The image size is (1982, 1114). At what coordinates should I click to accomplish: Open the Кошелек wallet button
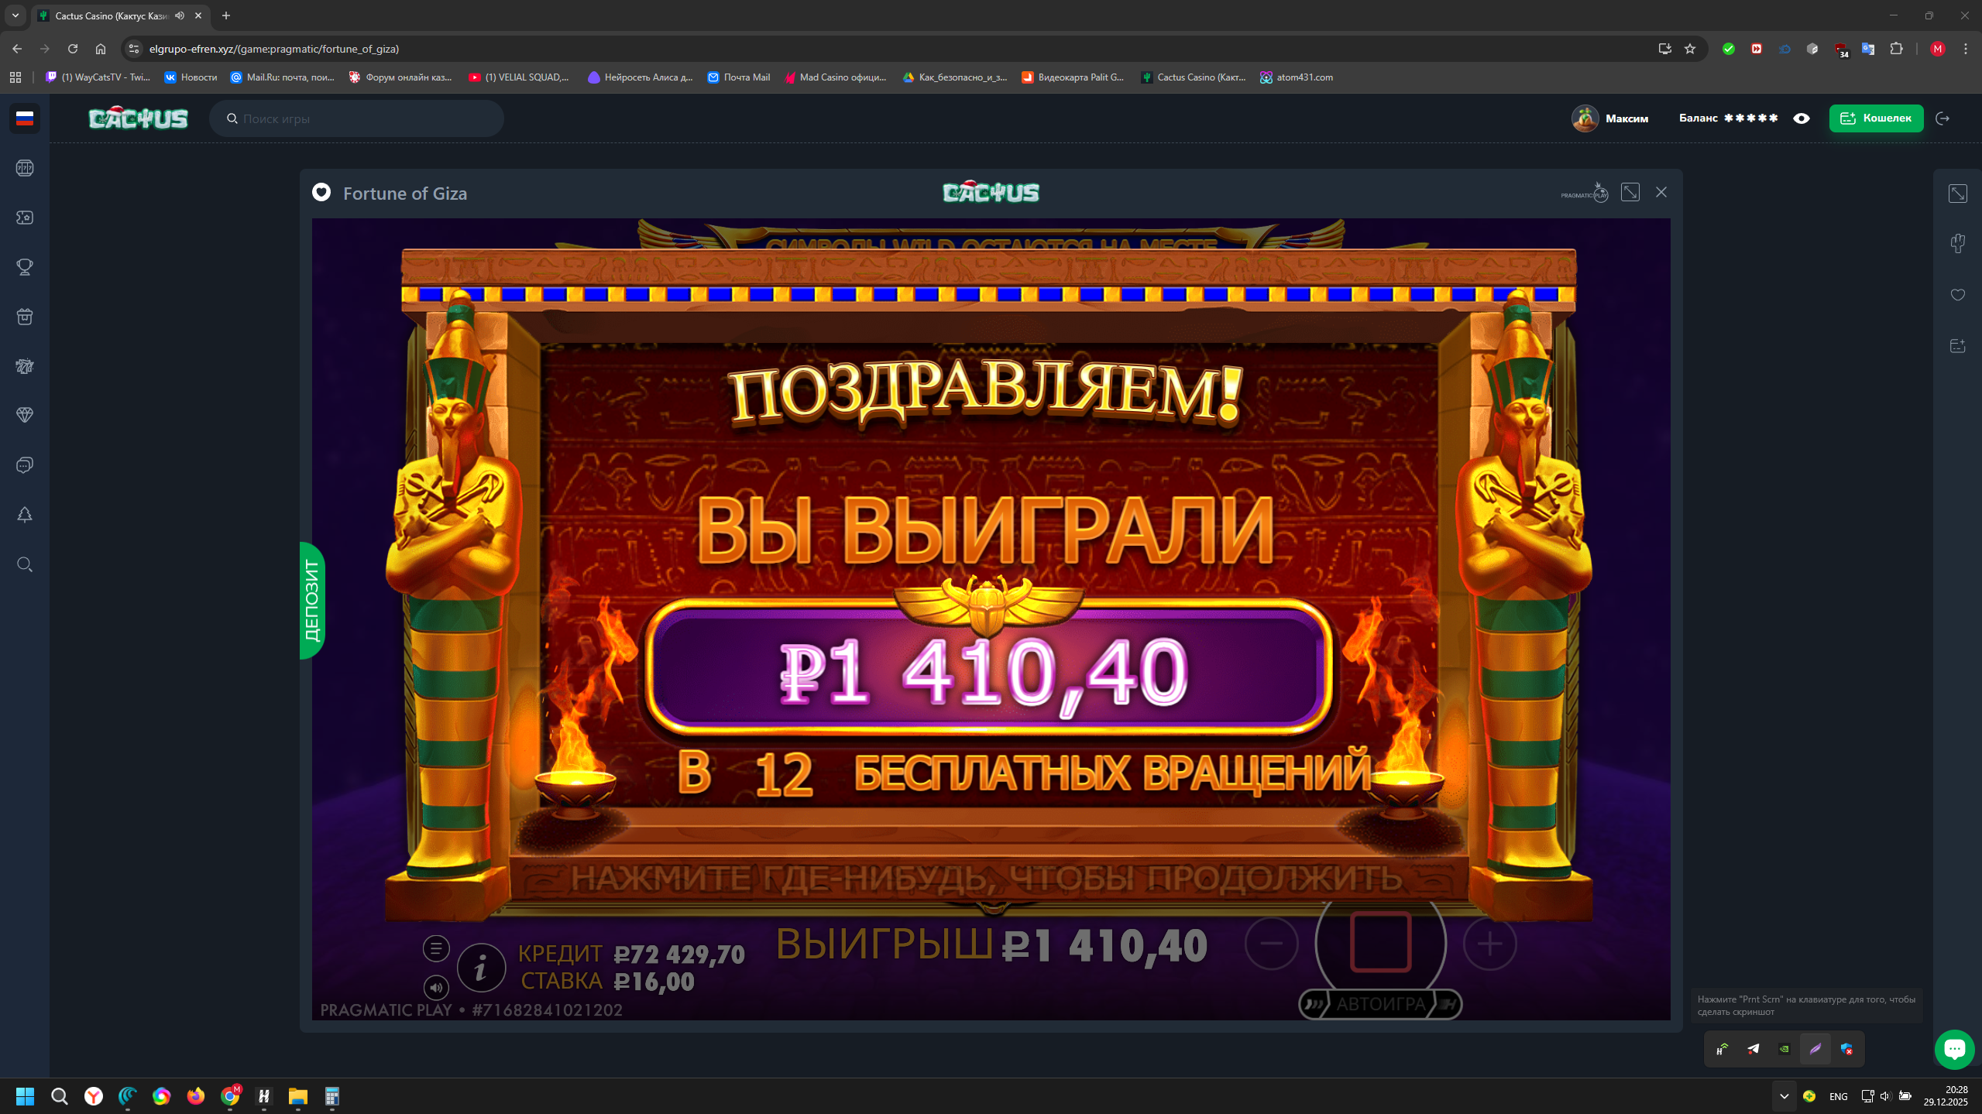(1875, 118)
